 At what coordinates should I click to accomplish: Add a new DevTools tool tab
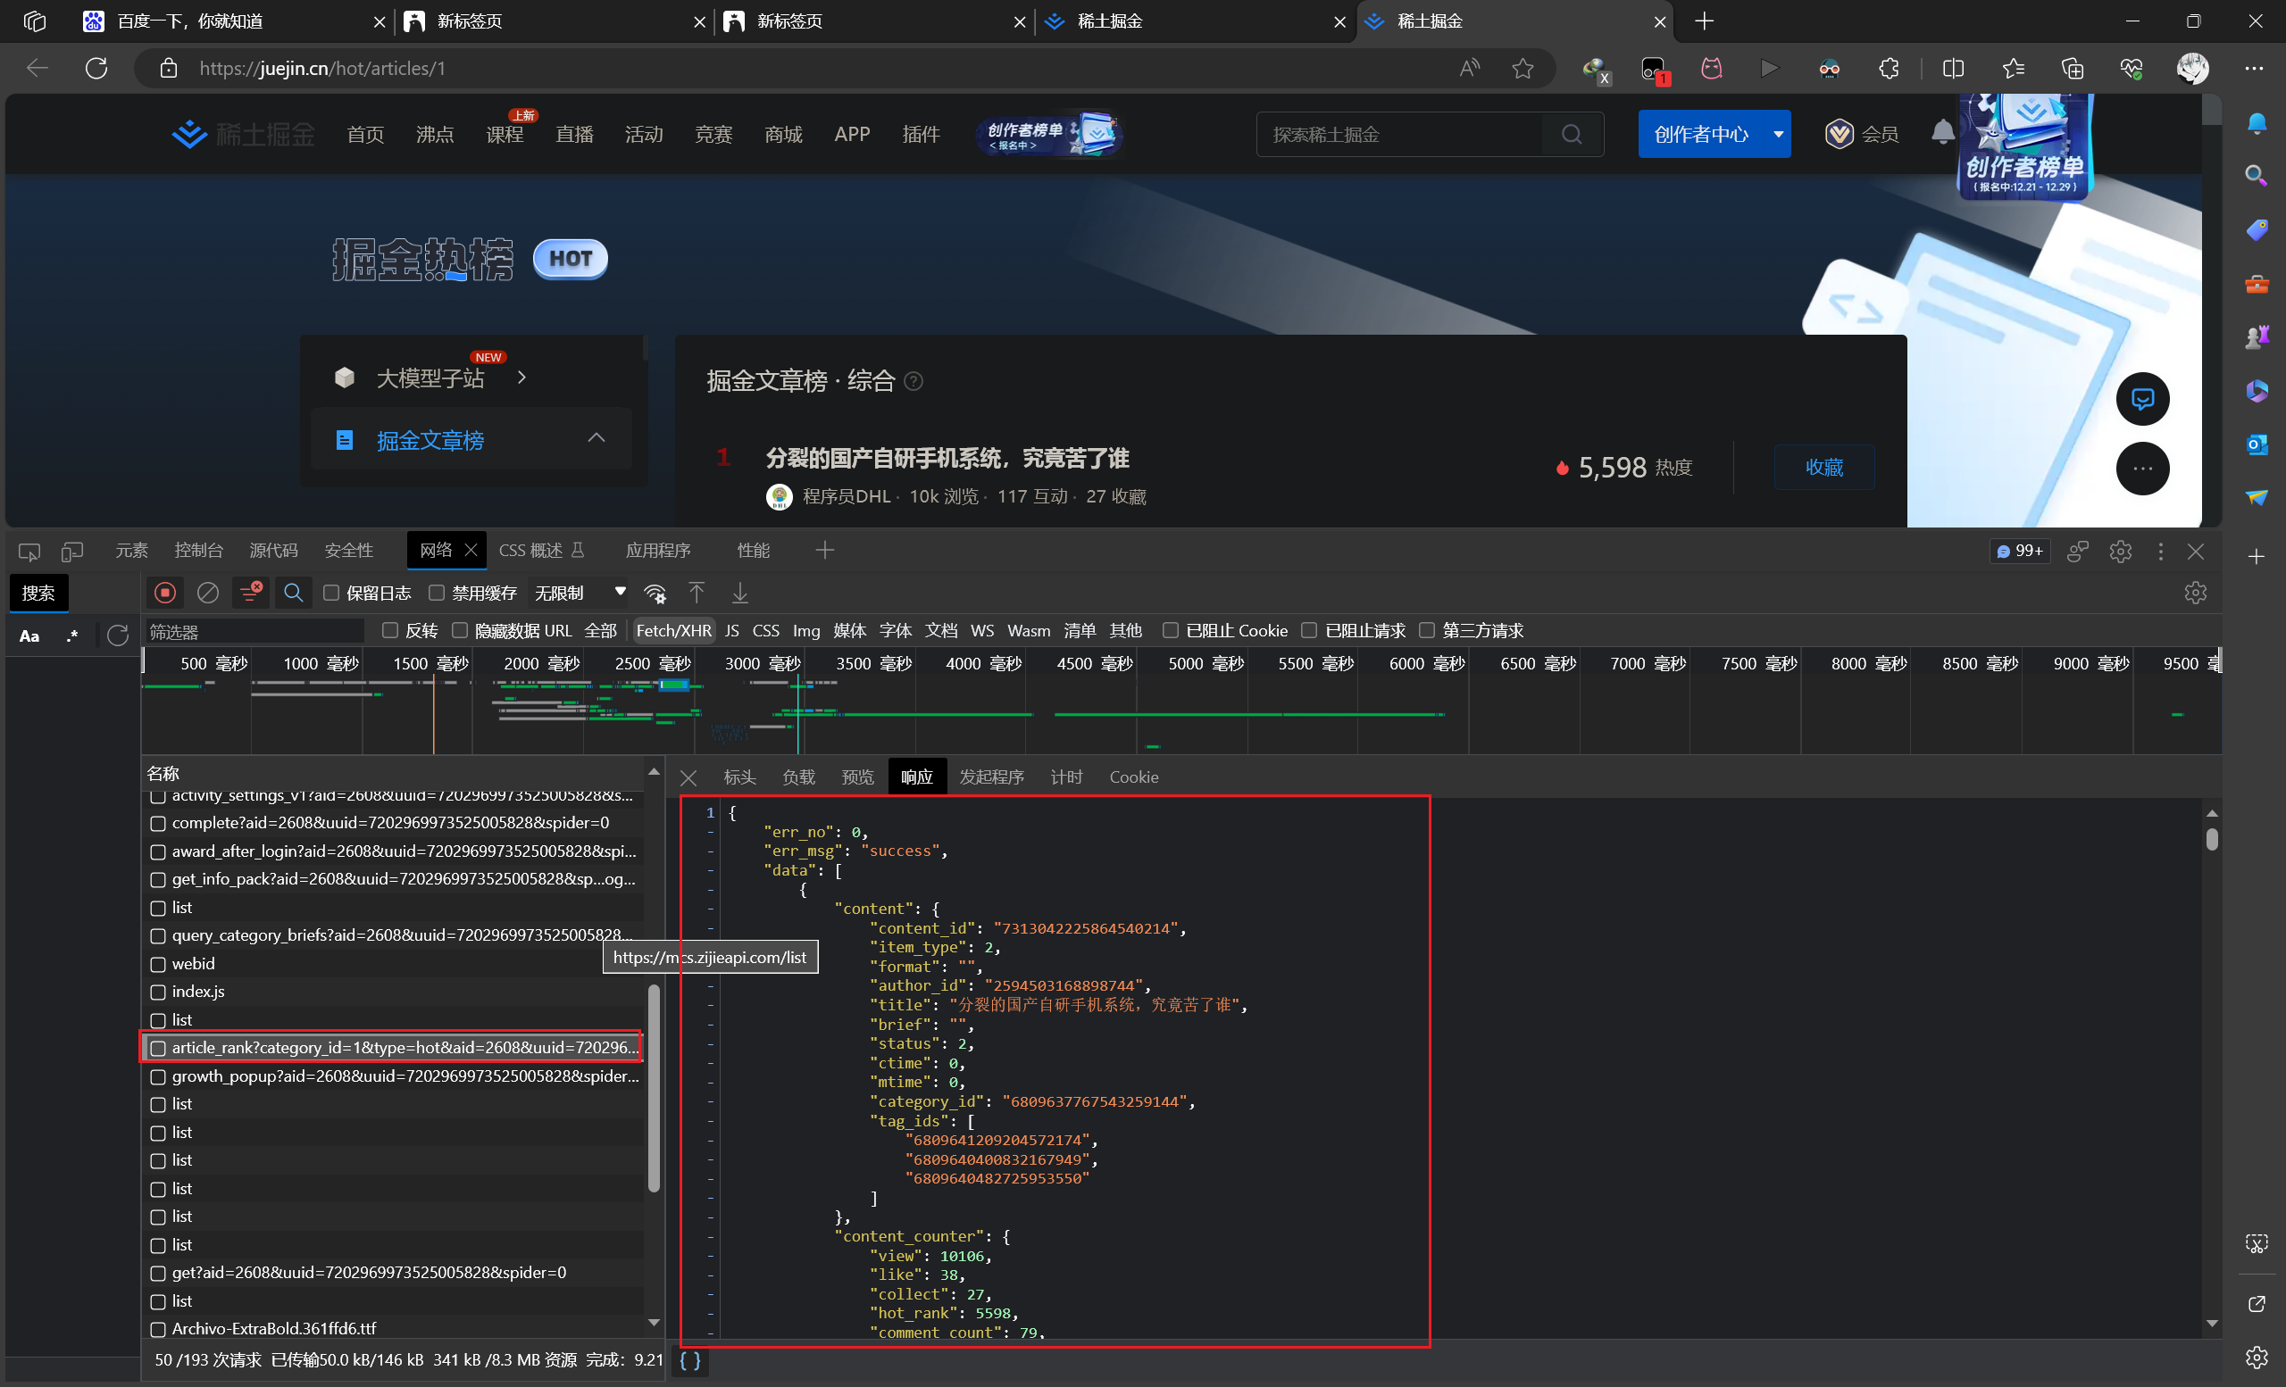coord(825,551)
